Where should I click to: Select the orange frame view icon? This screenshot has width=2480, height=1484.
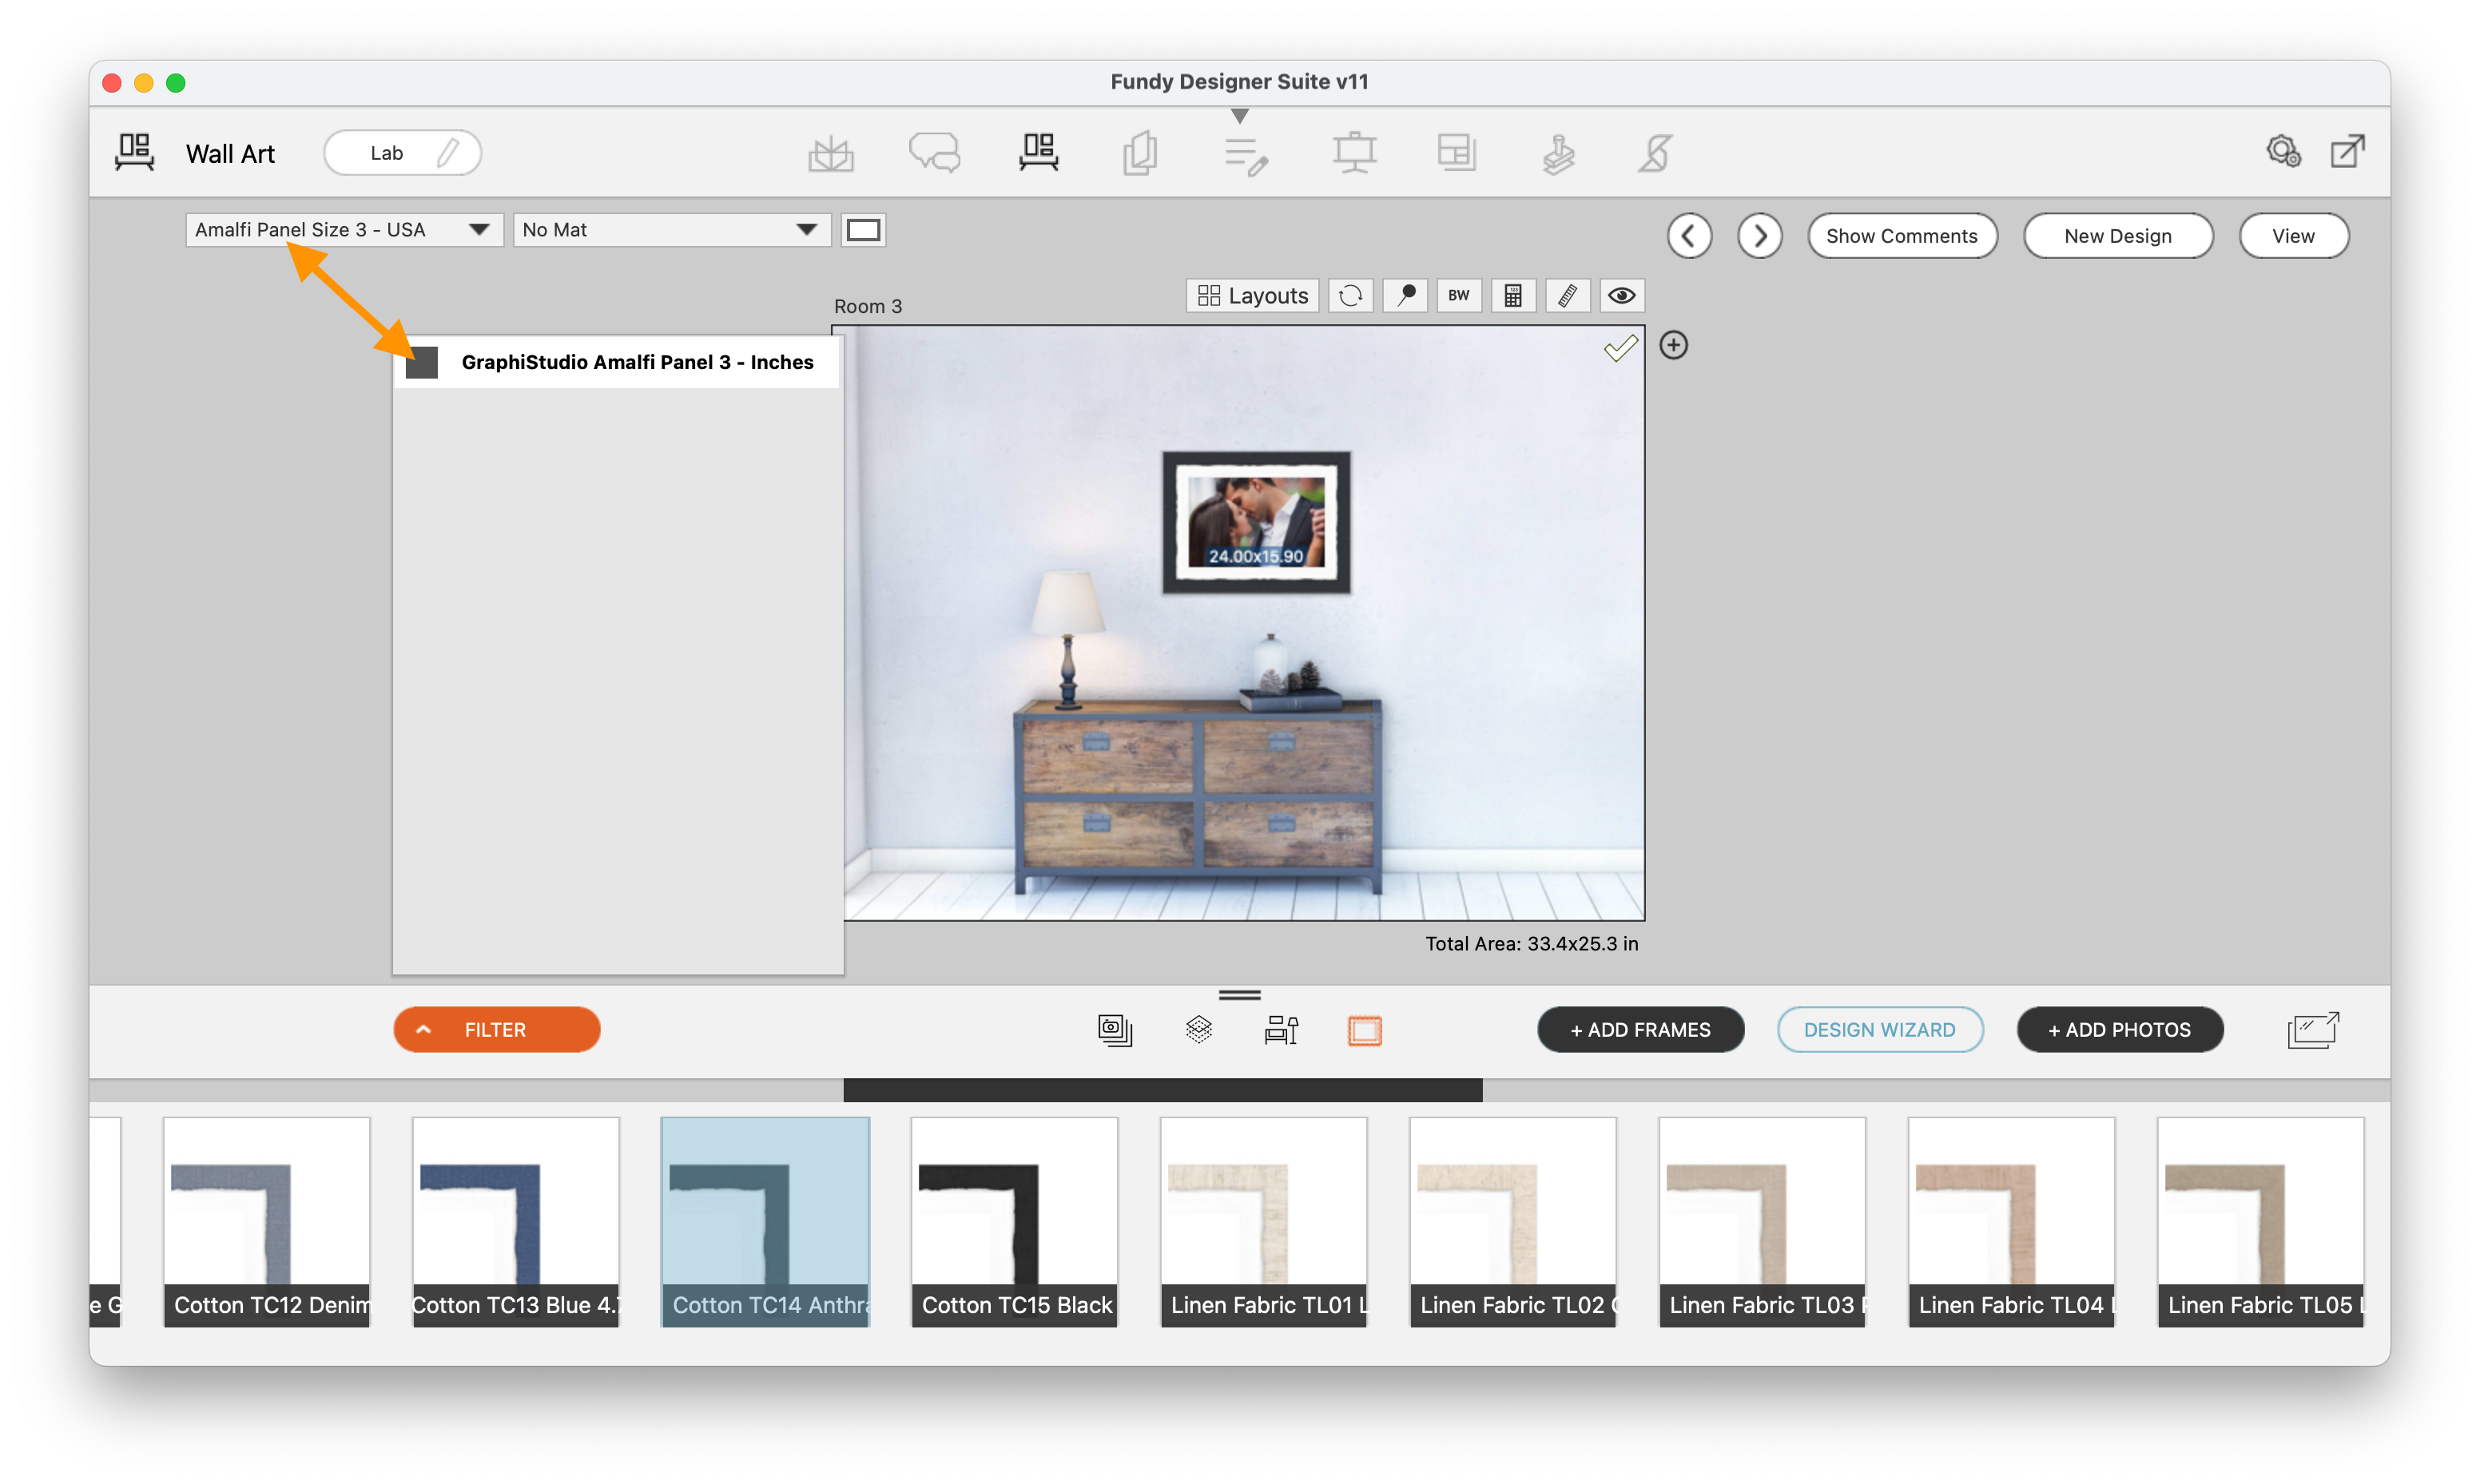tap(1364, 1030)
